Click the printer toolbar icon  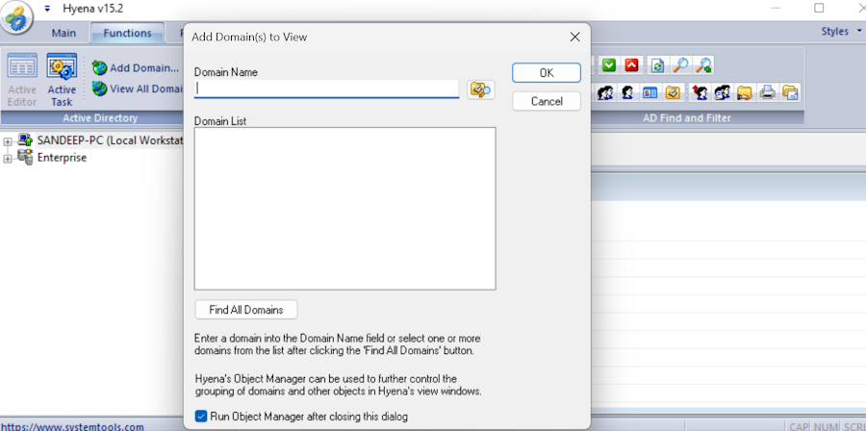click(x=767, y=92)
